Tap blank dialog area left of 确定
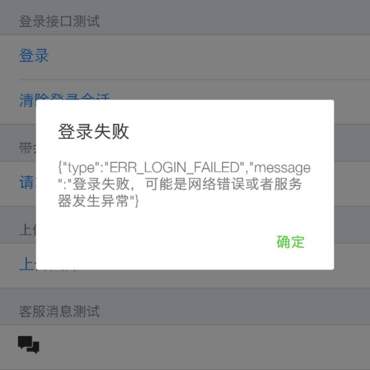This screenshot has width=370, height=370. tap(154, 242)
